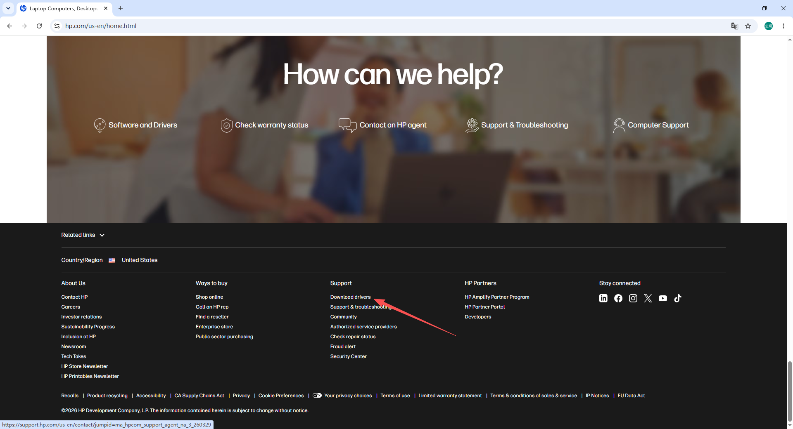Reload the HP page
The image size is (793, 429).
coord(39,26)
